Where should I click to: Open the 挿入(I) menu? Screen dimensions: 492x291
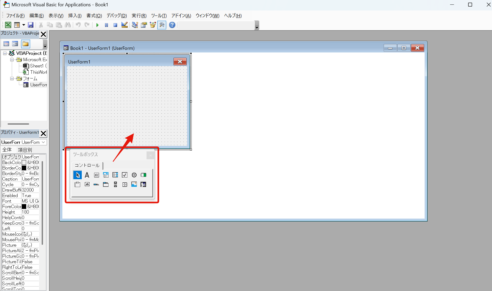75,16
